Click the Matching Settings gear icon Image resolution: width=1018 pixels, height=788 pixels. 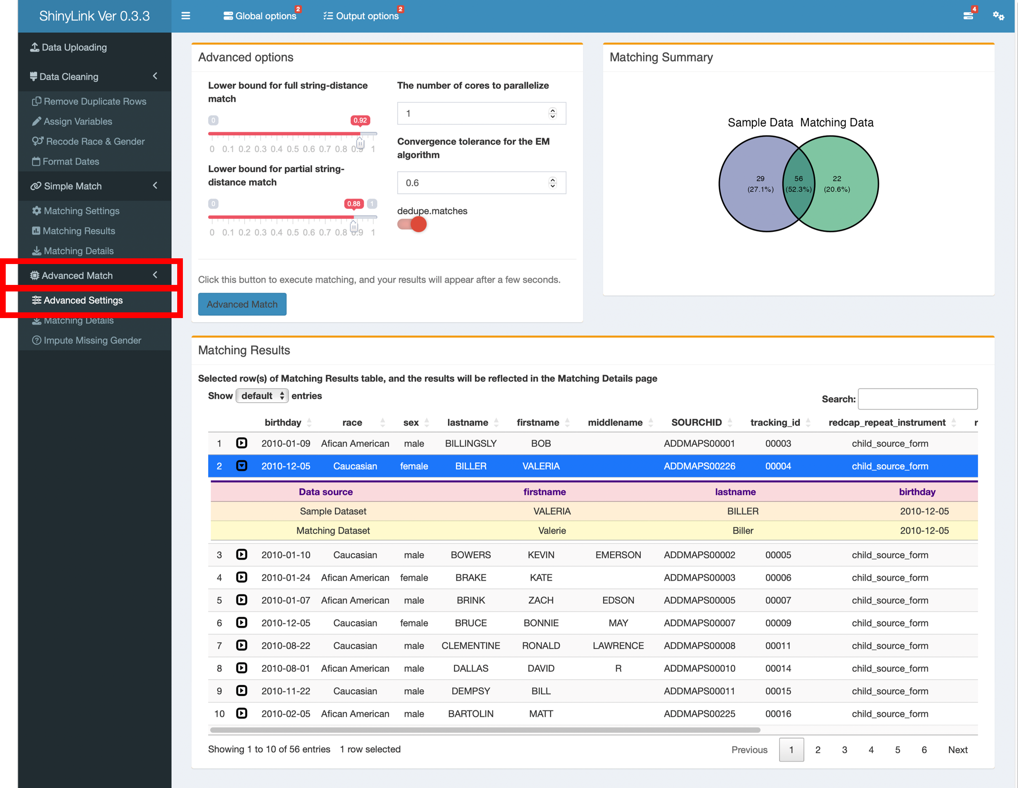tap(36, 211)
